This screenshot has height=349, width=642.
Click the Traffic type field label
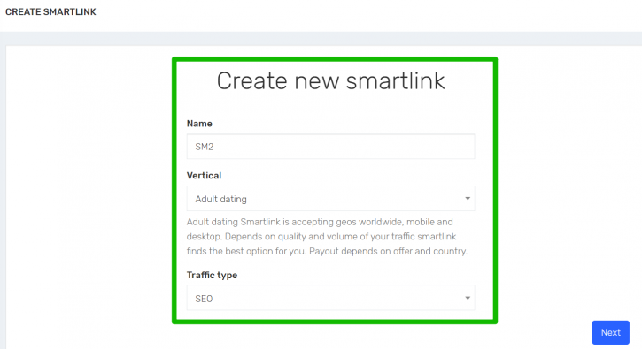click(x=213, y=275)
